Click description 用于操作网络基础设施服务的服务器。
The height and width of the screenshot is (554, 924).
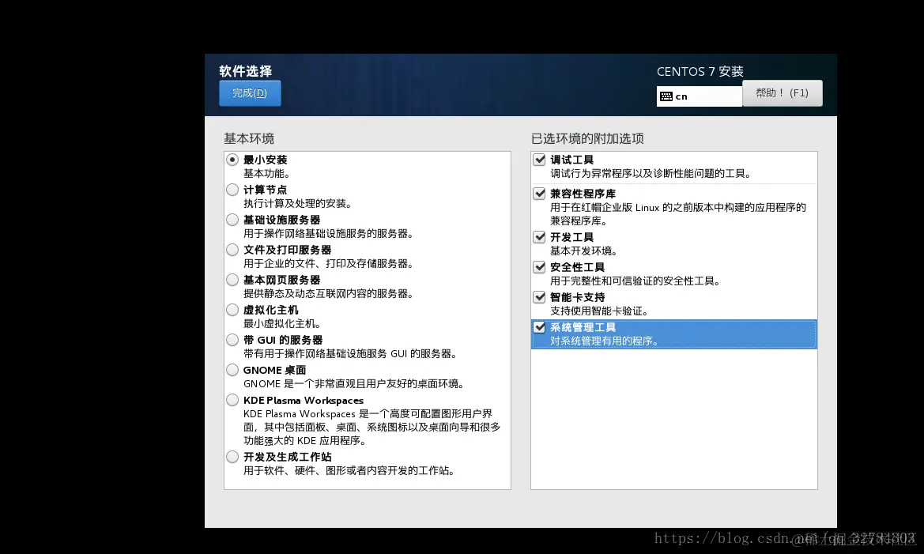coord(328,233)
